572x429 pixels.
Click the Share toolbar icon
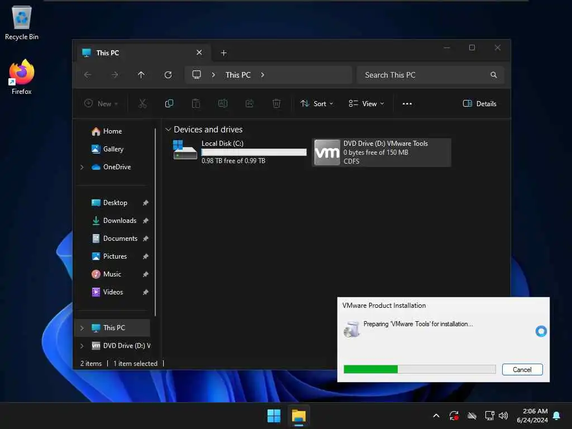point(250,103)
